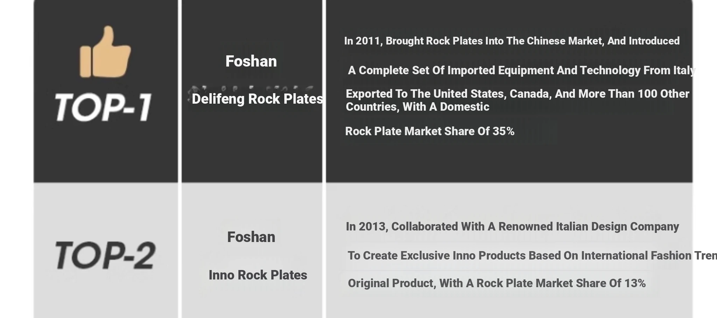Viewport: 717px width, 318px height.
Task: Click the thumbs-up icon above TOP-1
Action: coord(105,53)
